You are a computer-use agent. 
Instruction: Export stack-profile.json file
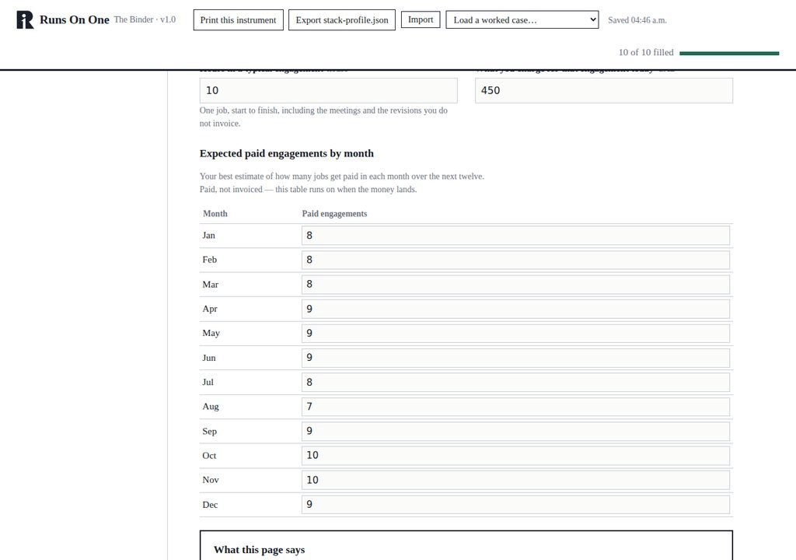point(342,20)
